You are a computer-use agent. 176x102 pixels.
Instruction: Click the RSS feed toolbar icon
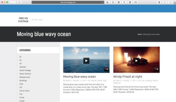tap(107, 2)
